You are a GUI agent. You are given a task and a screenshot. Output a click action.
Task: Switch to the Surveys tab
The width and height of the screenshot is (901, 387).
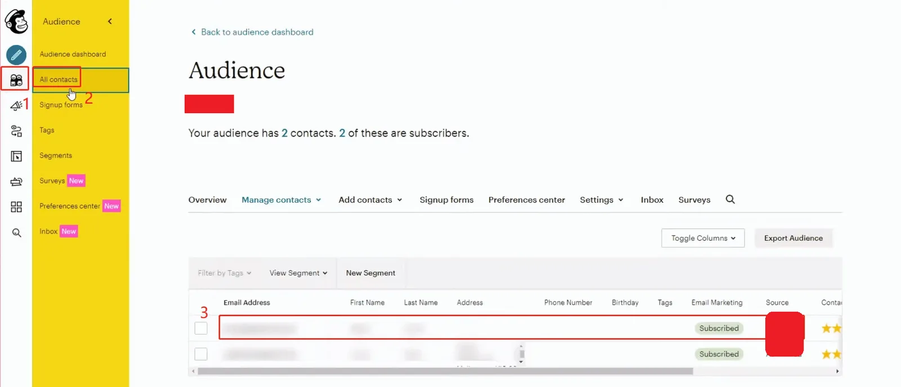[x=694, y=200]
